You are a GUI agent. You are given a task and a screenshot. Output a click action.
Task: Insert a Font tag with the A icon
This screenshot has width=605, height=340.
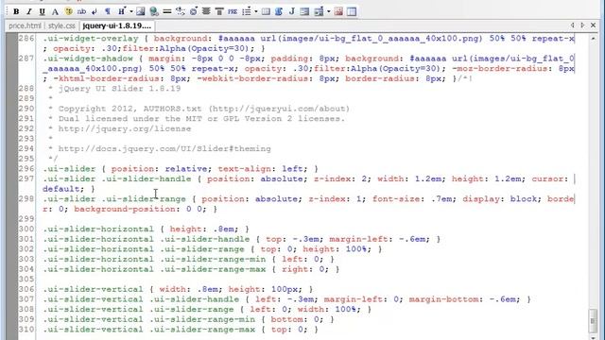[55, 11]
